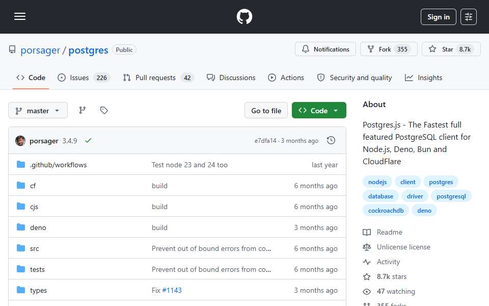Open the src folder
This screenshot has height=306, width=489.
click(x=34, y=248)
